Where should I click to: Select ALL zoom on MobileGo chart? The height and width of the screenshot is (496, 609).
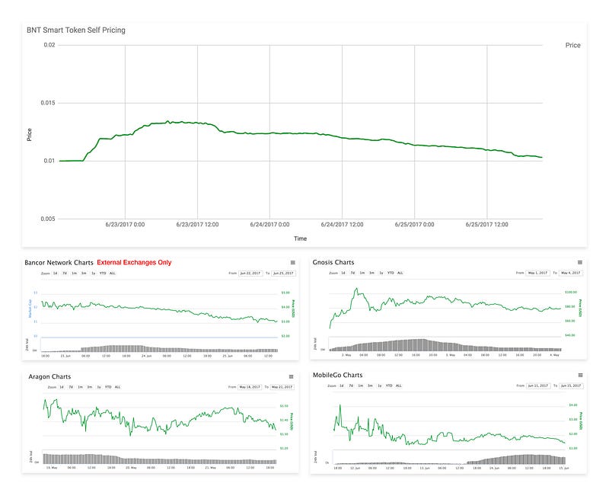click(398, 386)
